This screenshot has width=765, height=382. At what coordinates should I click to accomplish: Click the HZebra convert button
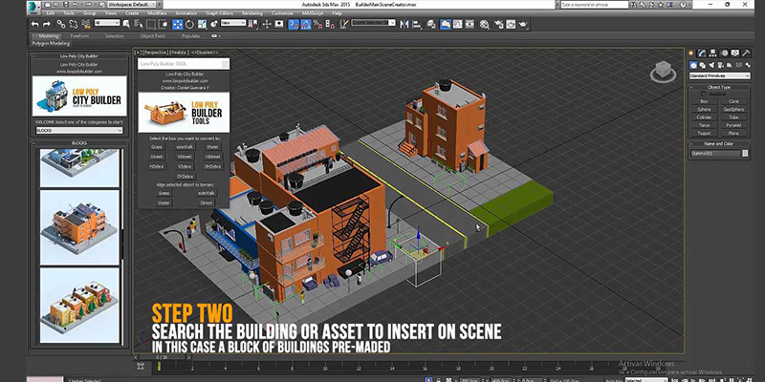[x=157, y=166]
